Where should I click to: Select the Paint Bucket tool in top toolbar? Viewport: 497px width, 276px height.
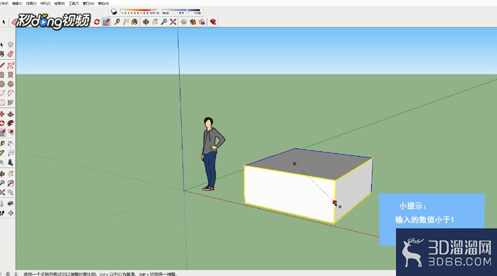pos(135,21)
